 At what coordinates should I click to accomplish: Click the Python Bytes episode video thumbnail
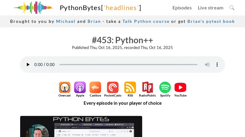pyautogui.click(x=81, y=126)
